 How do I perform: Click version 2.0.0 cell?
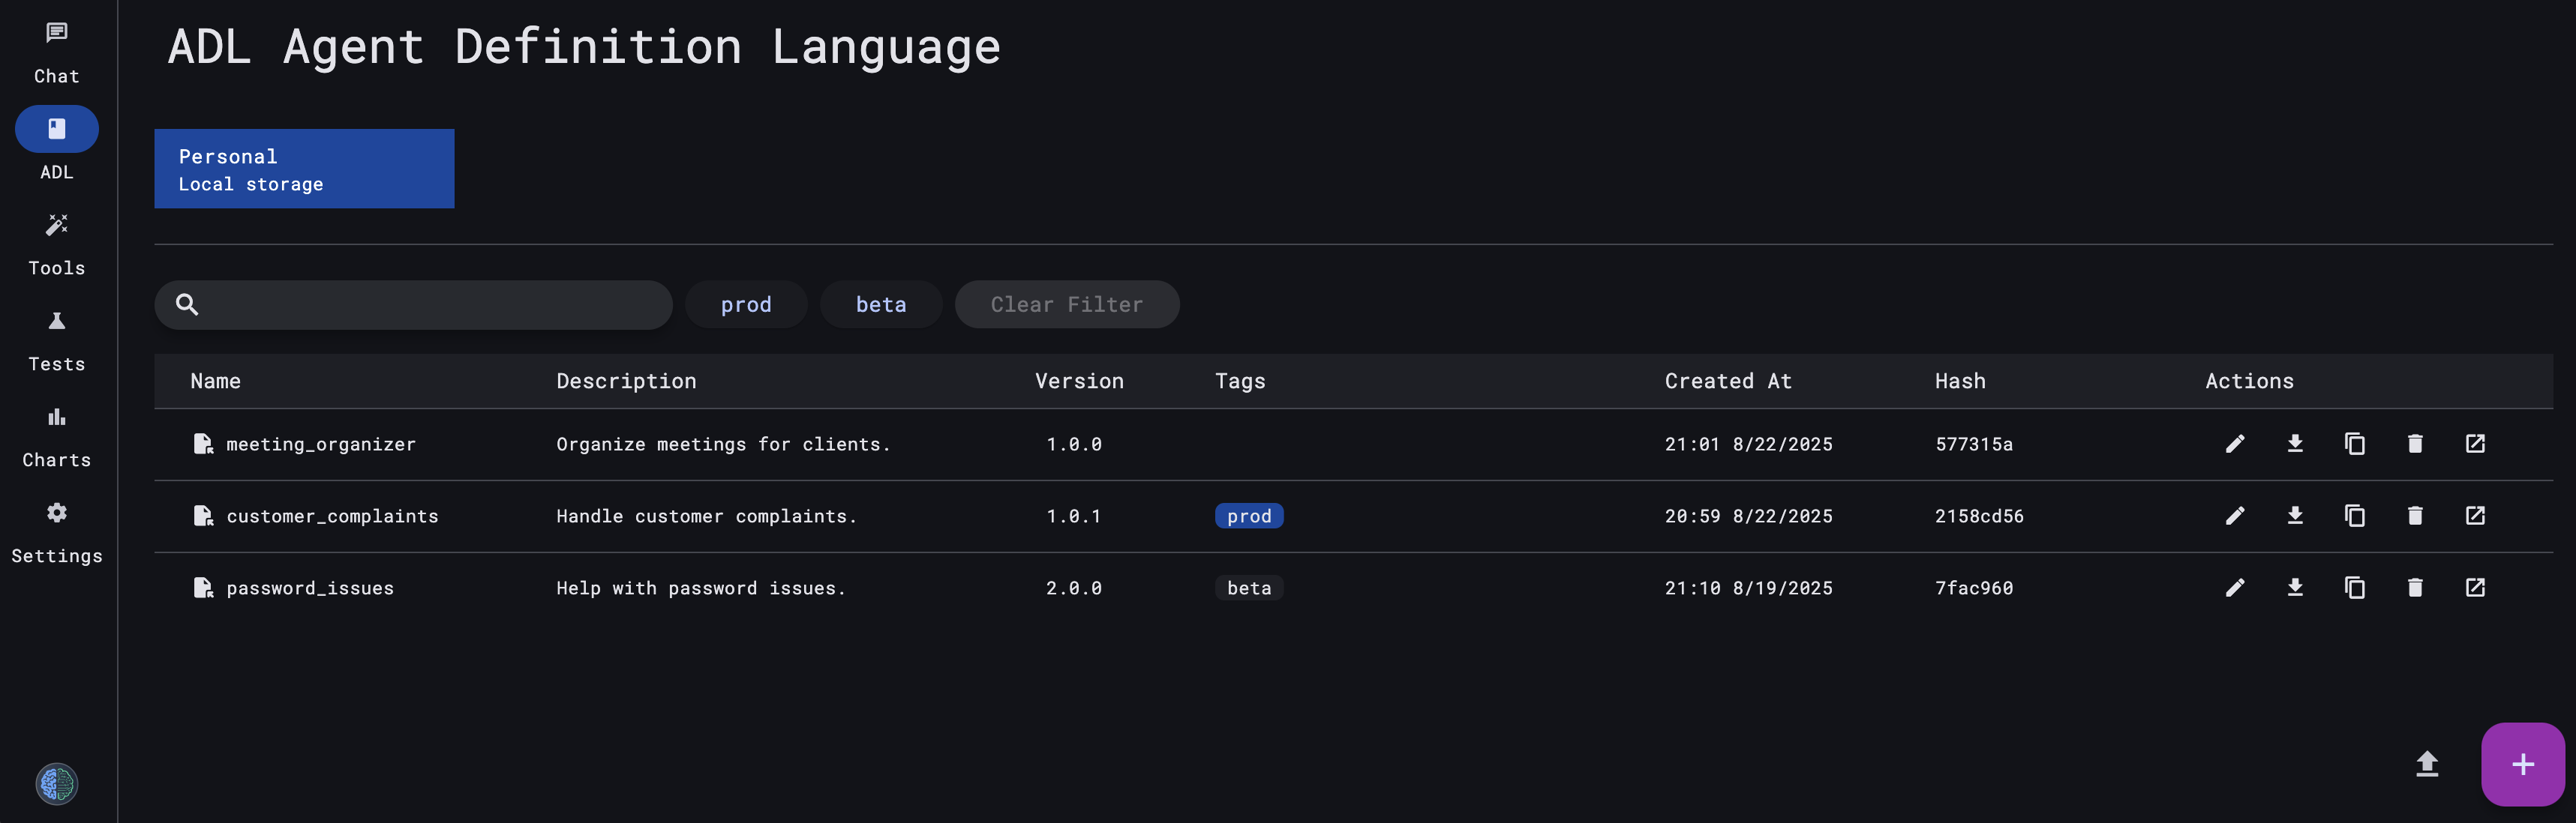[x=1074, y=588]
